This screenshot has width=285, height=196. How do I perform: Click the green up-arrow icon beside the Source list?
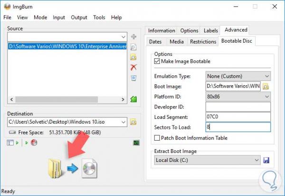(133, 99)
